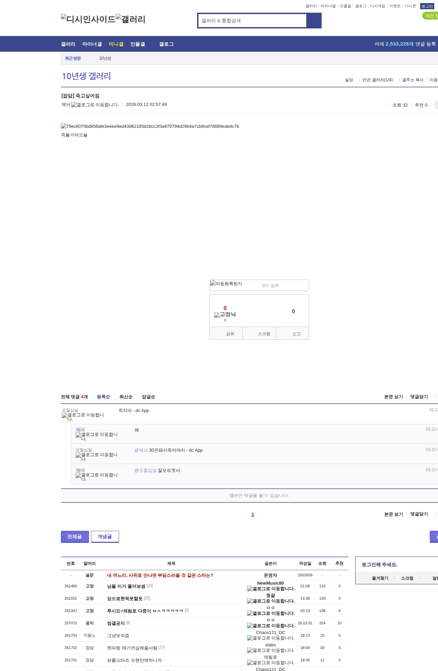Screen dimensions: 438x671
Task: Click gallog icon beside NewMusic80 in post list
Action: (271, 589)
